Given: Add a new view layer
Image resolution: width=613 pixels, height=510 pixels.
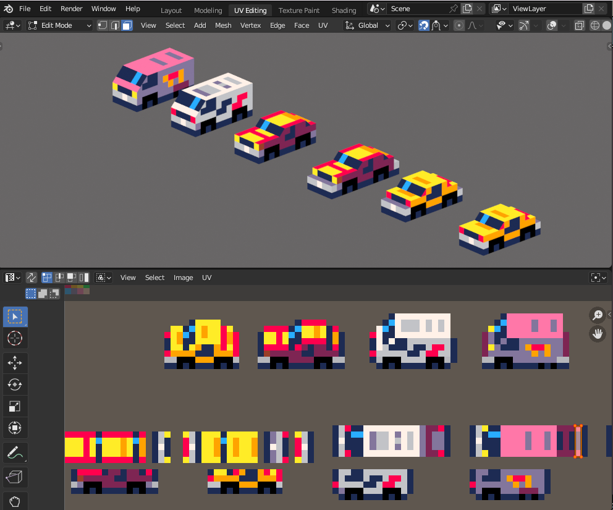Looking at the screenshot, I should tap(588, 9).
